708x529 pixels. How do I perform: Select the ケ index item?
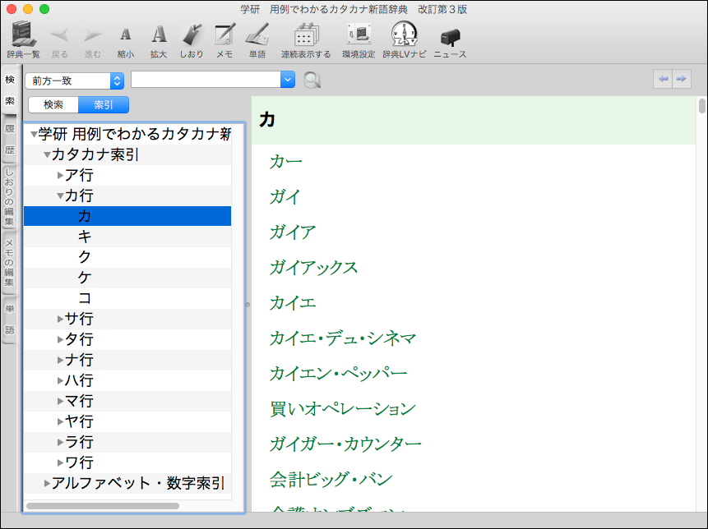(127, 278)
